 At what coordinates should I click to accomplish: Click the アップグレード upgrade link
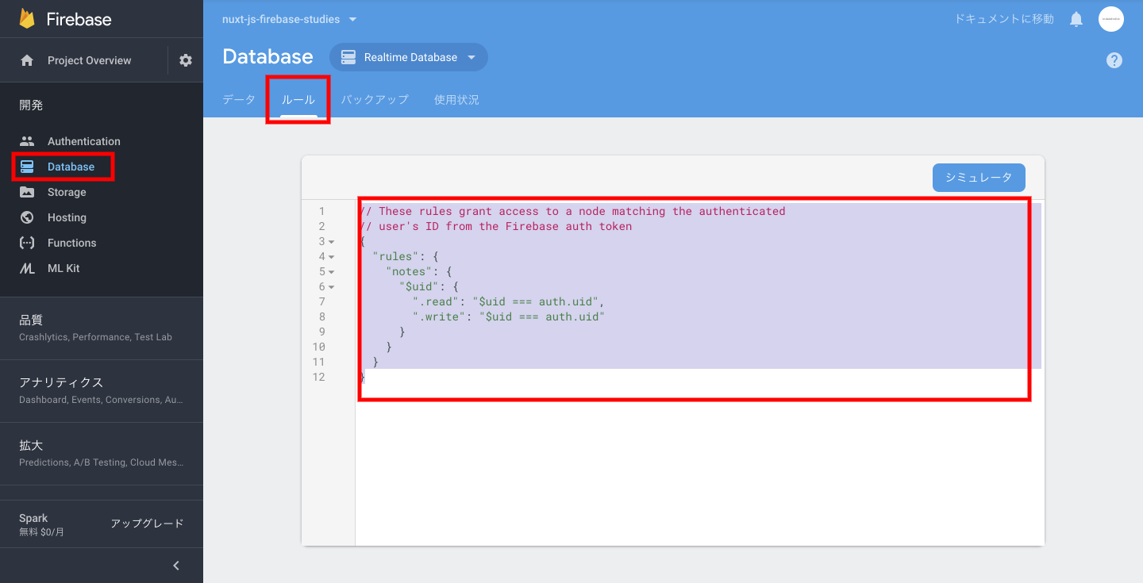click(147, 524)
